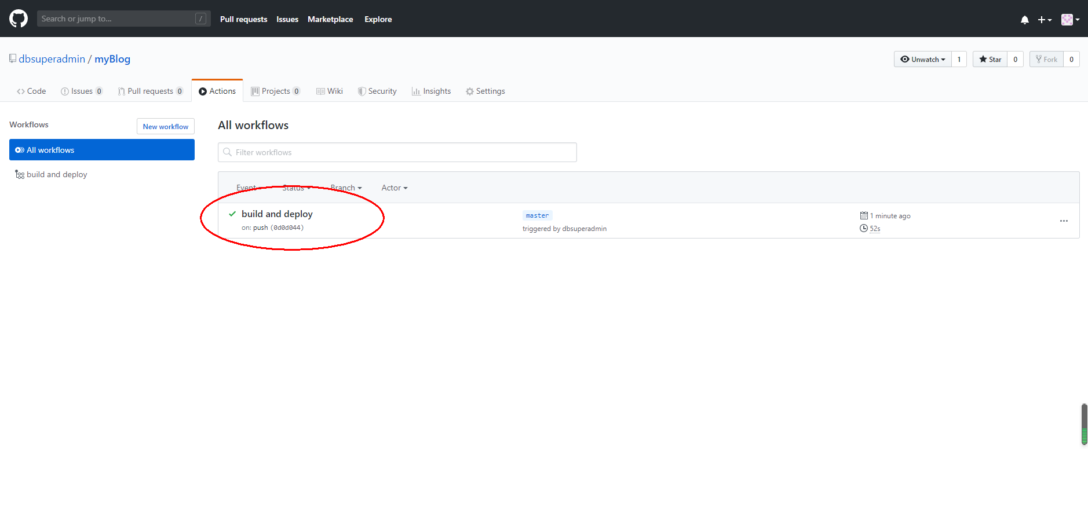Screen dimensions: 1088x528
Task: Open Pull requests in top navigation
Action: click(x=243, y=19)
